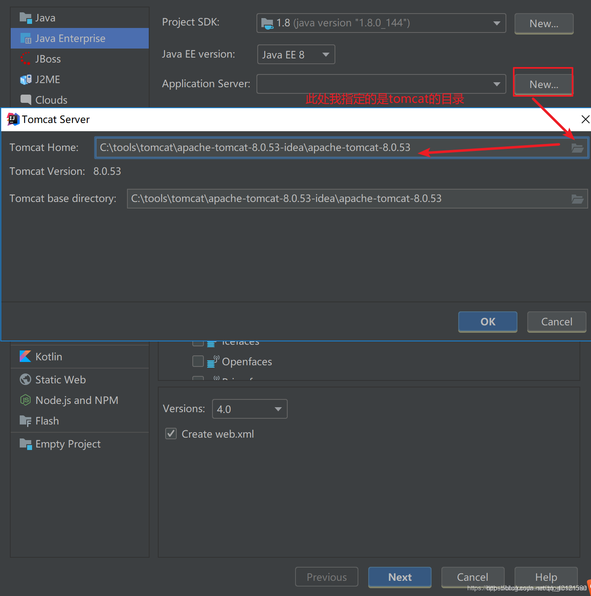Enable the Openfaces checkbox
Screen dimensions: 591x596
[198, 361]
